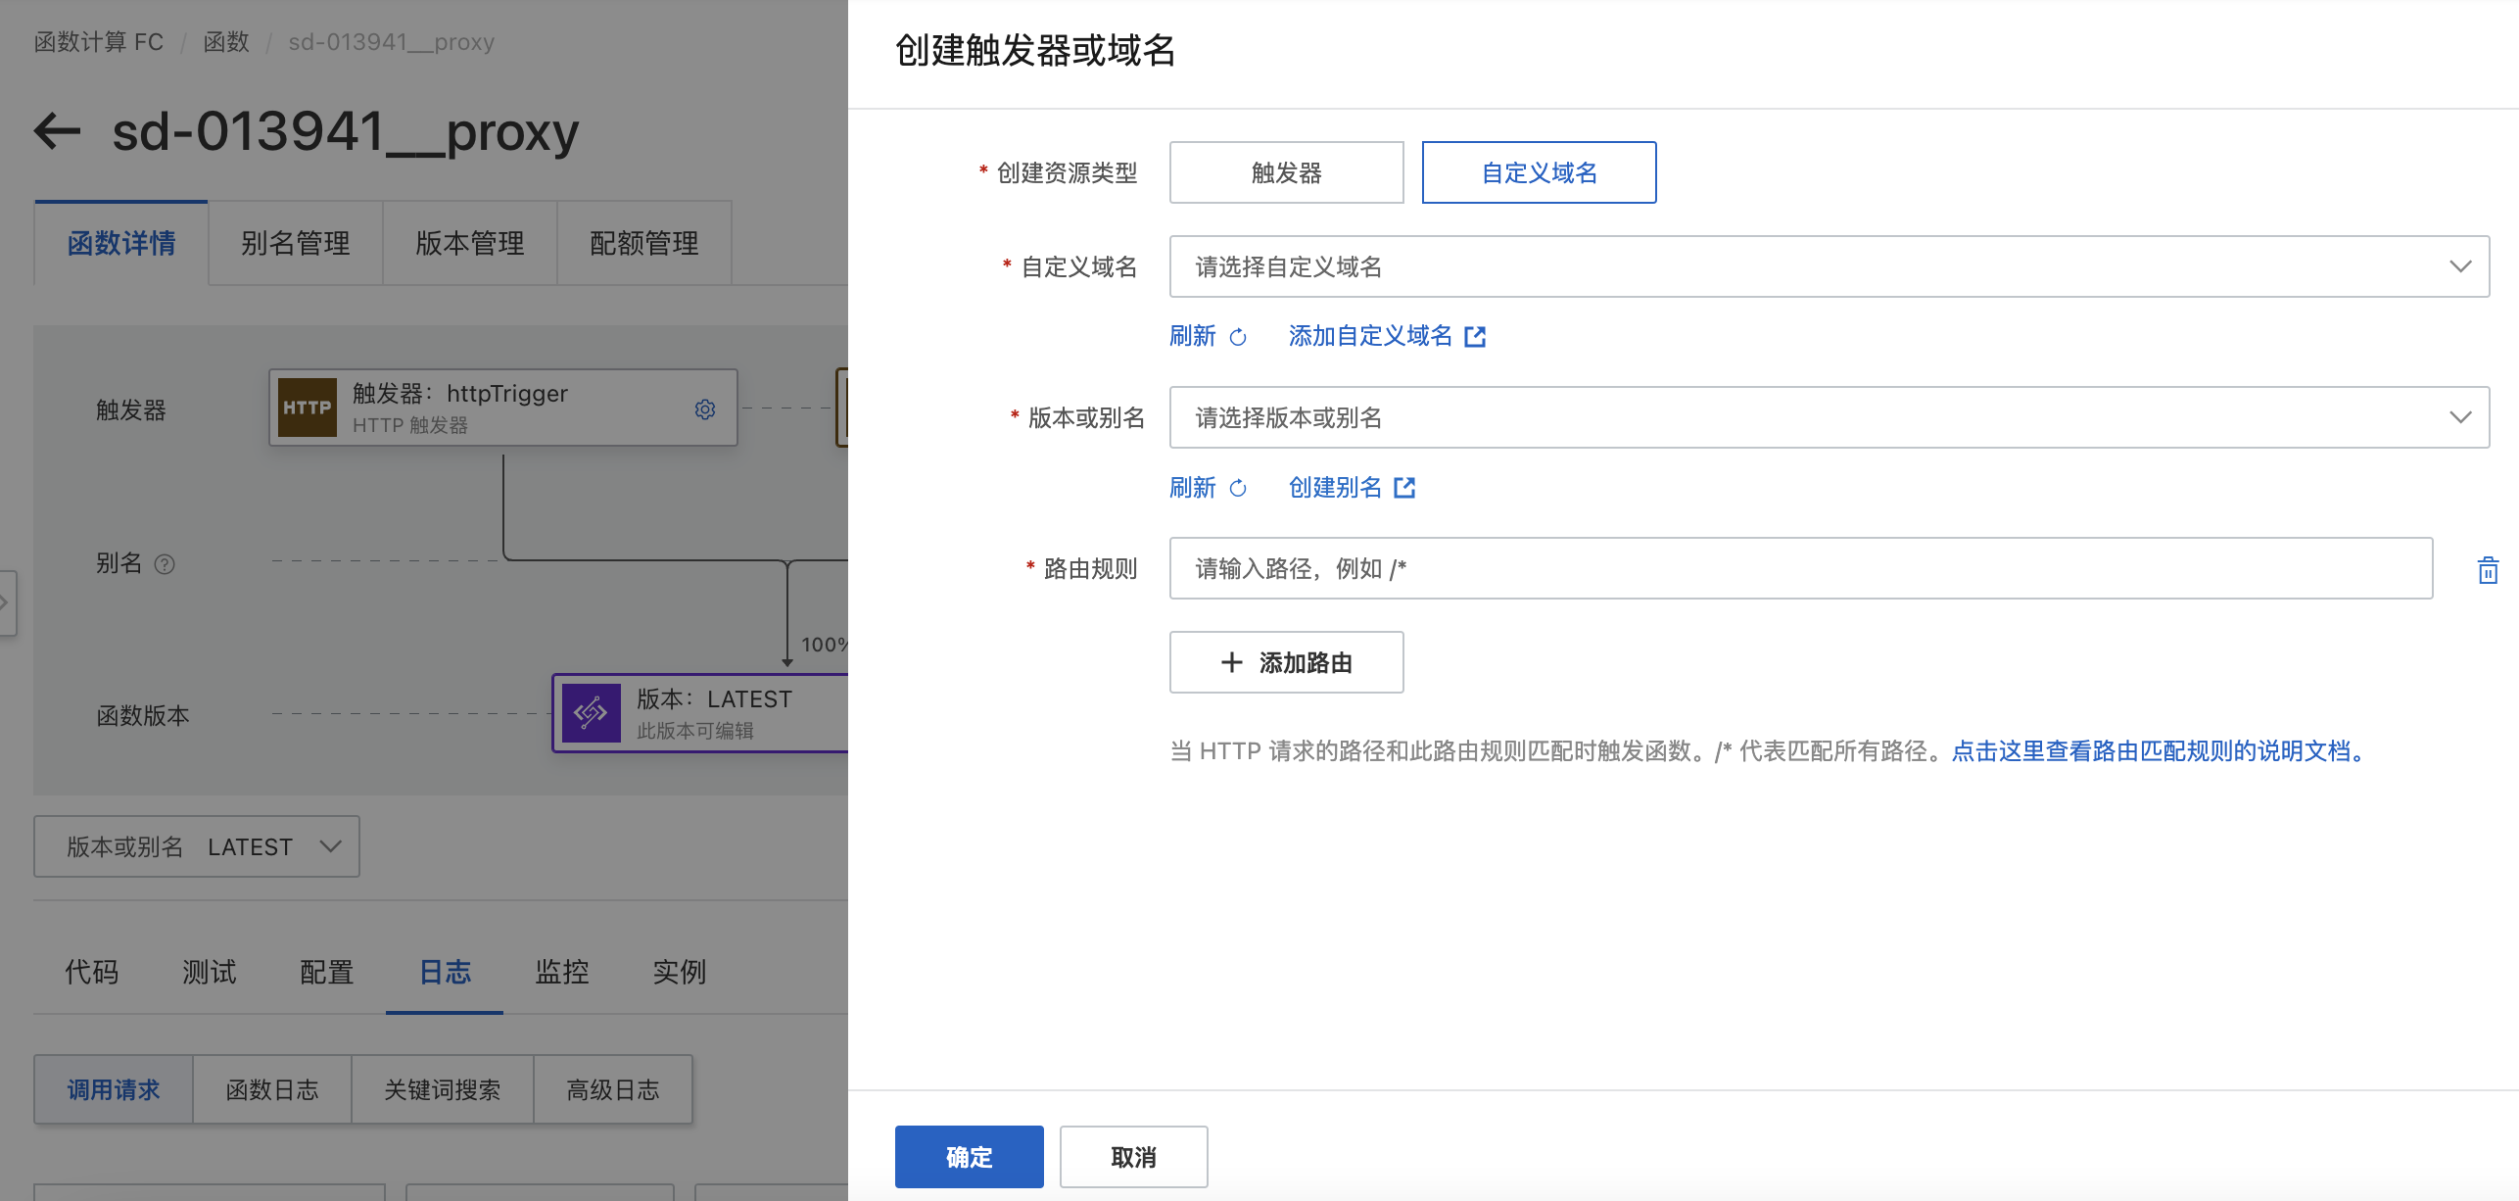This screenshot has width=2519, height=1201.
Task: Click external link icon beside 添加自定义域名
Action: pyautogui.click(x=1475, y=337)
